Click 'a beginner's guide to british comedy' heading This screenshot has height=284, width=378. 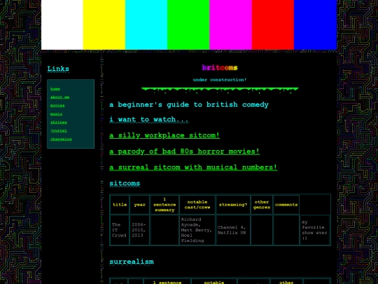coord(189,104)
